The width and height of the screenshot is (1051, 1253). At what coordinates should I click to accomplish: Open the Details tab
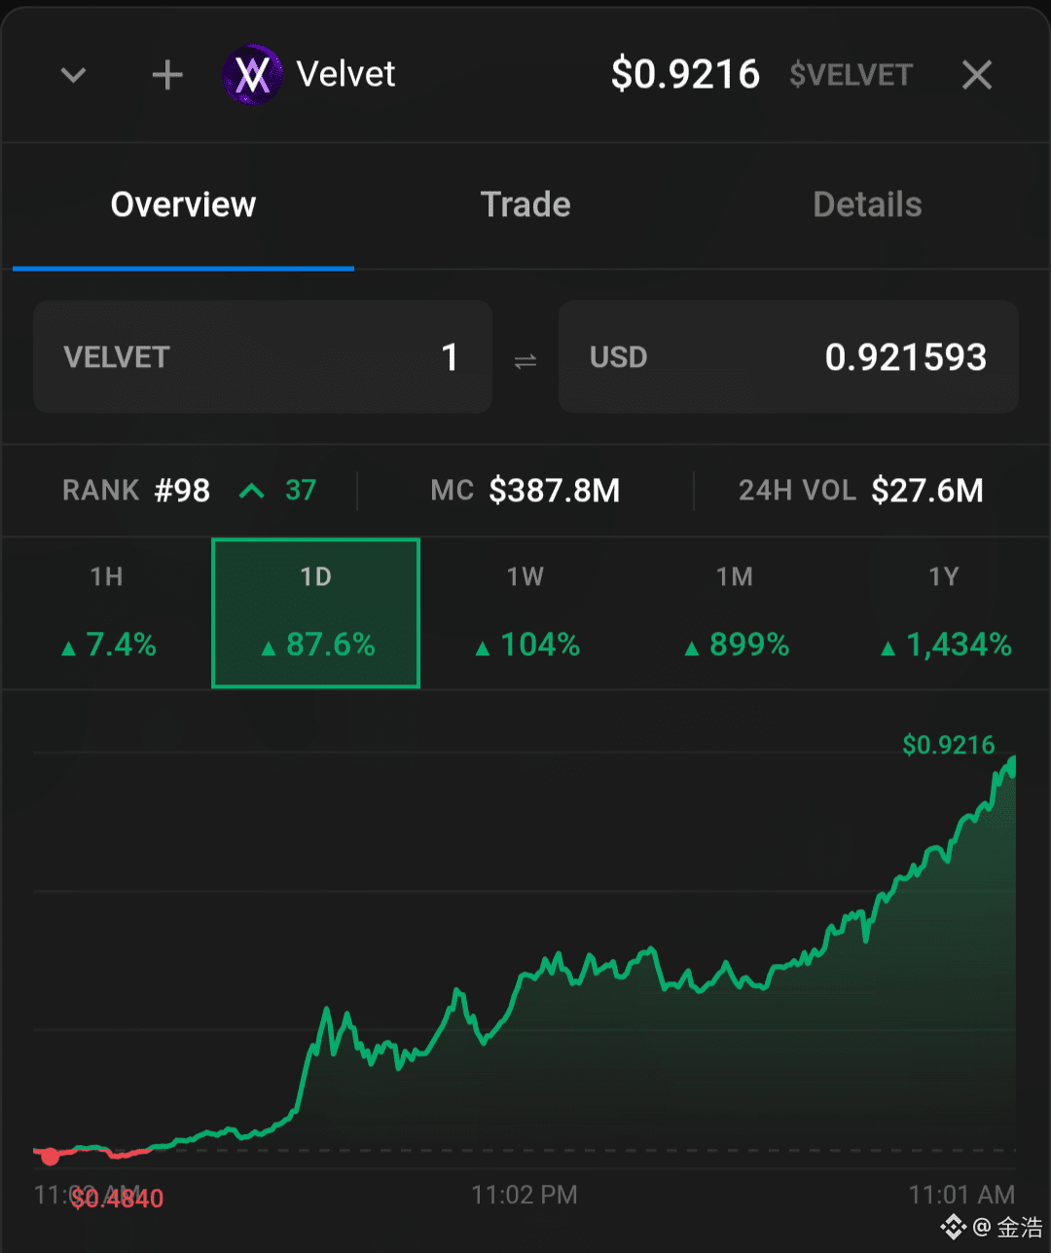867,205
